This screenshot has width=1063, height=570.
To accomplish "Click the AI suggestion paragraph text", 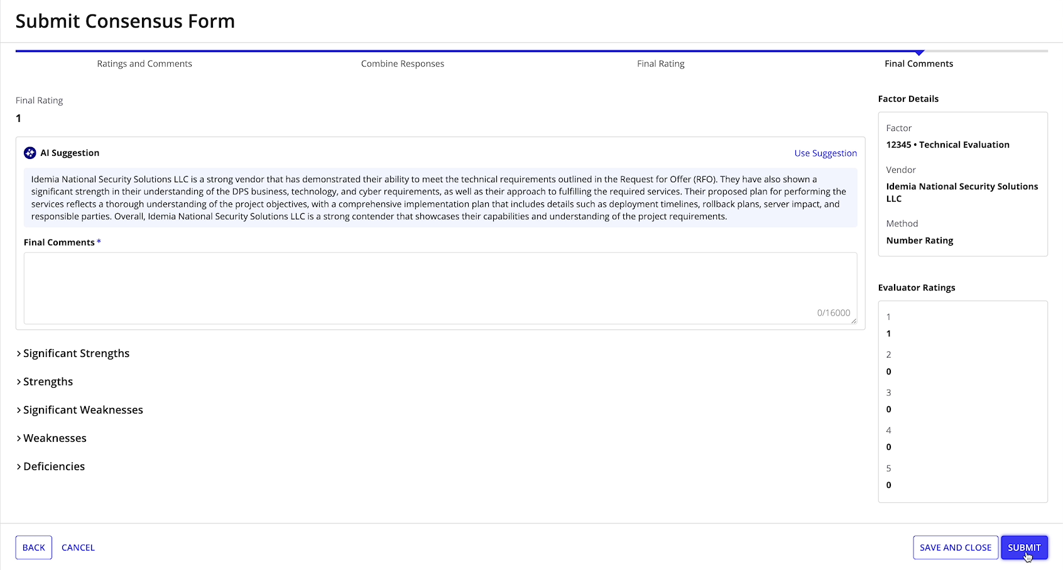I will [x=440, y=197].
